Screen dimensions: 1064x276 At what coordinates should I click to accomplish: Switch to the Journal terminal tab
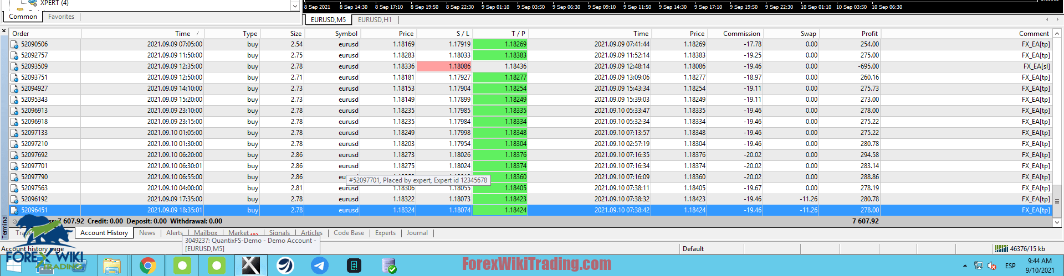point(417,233)
